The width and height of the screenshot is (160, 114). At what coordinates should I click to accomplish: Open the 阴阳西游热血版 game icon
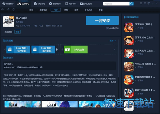pos(129,80)
